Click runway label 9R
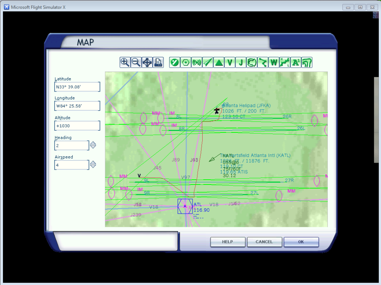 click(x=147, y=193)
